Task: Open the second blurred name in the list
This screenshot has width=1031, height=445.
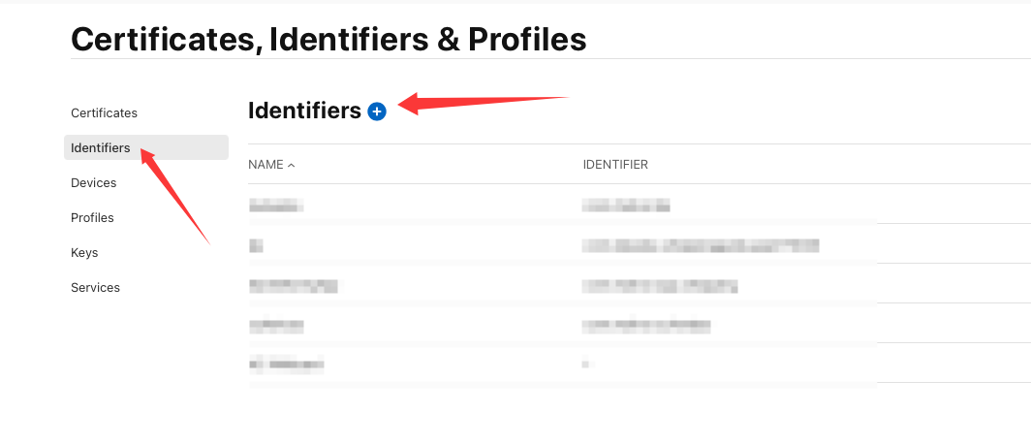Action: [256, 245]
